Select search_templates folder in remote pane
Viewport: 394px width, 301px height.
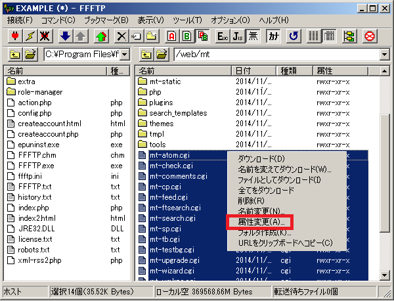coord(178,113)
